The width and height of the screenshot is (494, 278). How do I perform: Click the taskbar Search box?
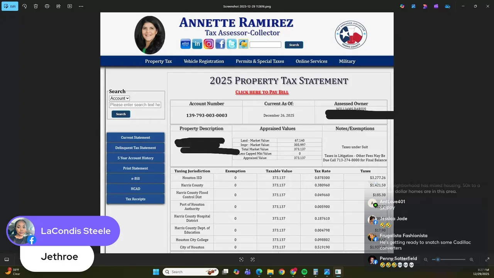pos(190,272)
